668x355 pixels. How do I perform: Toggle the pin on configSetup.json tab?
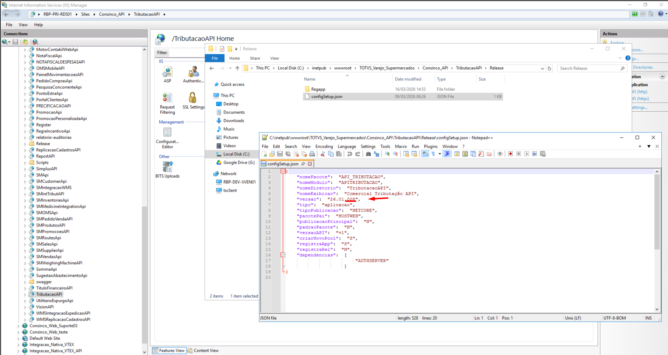tap(303, 164)
